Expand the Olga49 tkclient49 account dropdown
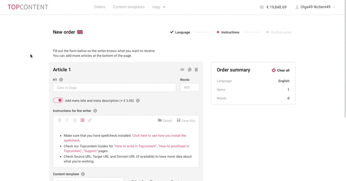The image size is (346, 181). point(316,7)
